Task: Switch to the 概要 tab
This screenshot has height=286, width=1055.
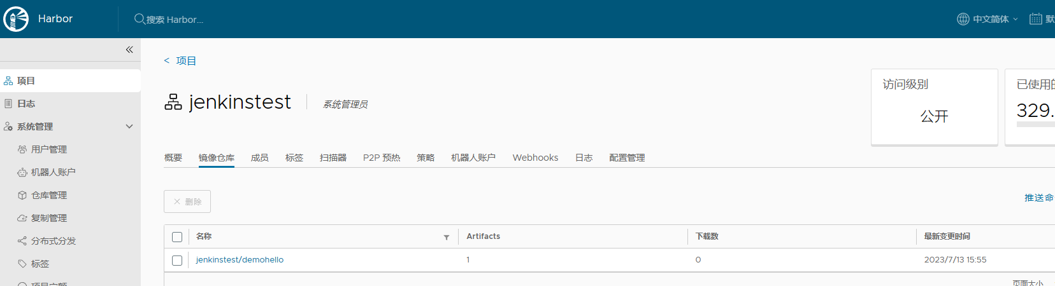Action: click(173, 158)
